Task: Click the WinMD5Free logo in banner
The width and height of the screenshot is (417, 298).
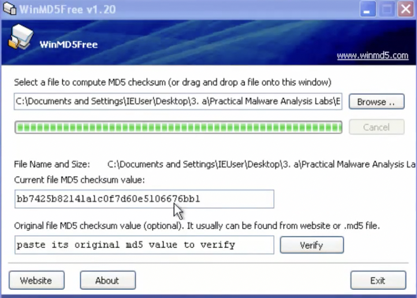Action: (x=21, y=37)
